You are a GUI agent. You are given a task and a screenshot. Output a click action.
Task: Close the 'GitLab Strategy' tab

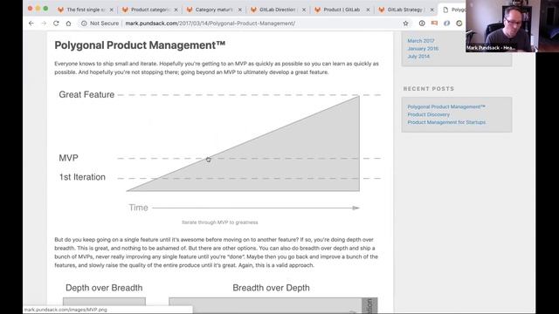tap(432, 10)
